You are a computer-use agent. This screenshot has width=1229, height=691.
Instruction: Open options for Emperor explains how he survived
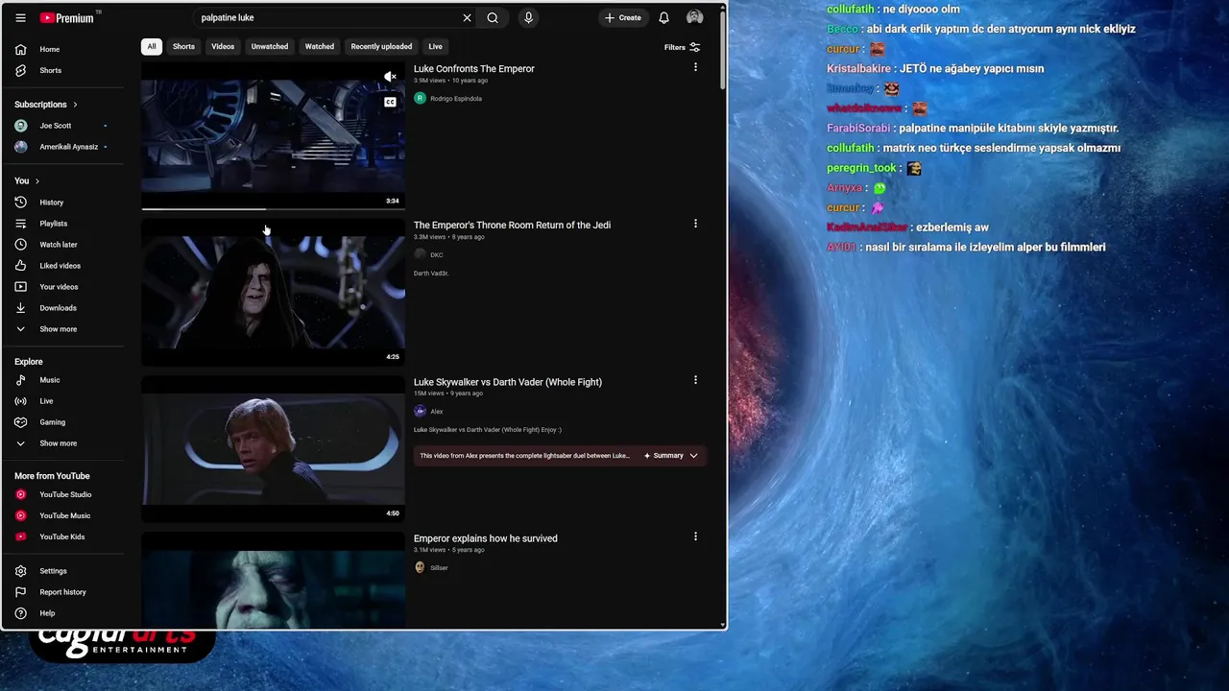[x=695, y=536]
